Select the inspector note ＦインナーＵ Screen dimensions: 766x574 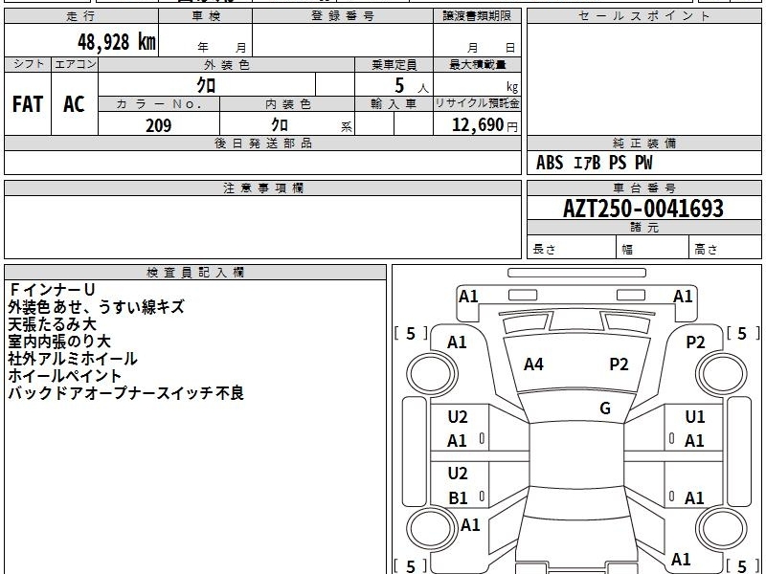tap(52, 290)
